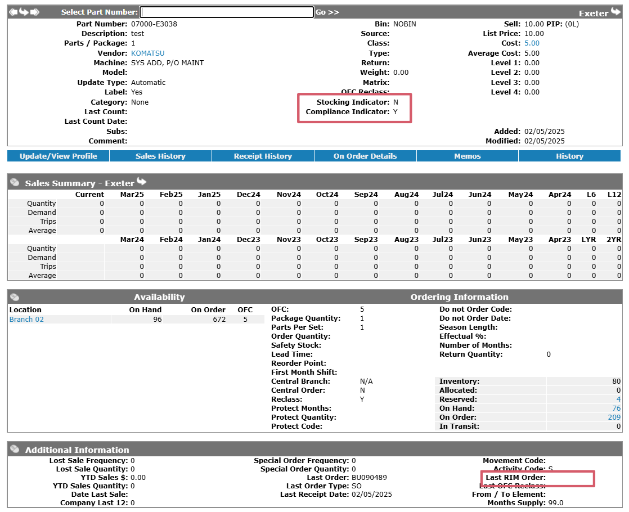Screen dimensions: 629x512
Task: Click the Last Receipt Date value 02/05/2025
Action: click(372, 495)
